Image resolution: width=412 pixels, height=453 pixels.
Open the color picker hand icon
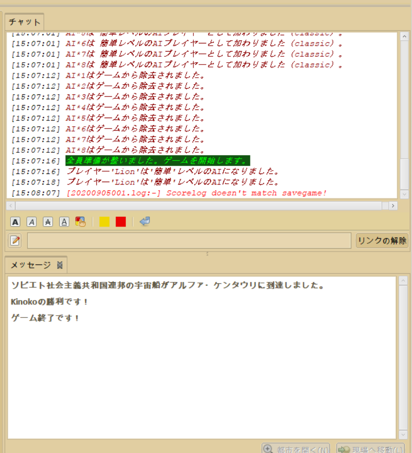pos(81,222)
